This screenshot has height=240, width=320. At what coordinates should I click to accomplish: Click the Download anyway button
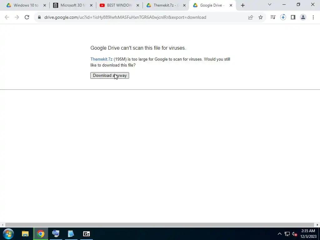coord(110,76)
